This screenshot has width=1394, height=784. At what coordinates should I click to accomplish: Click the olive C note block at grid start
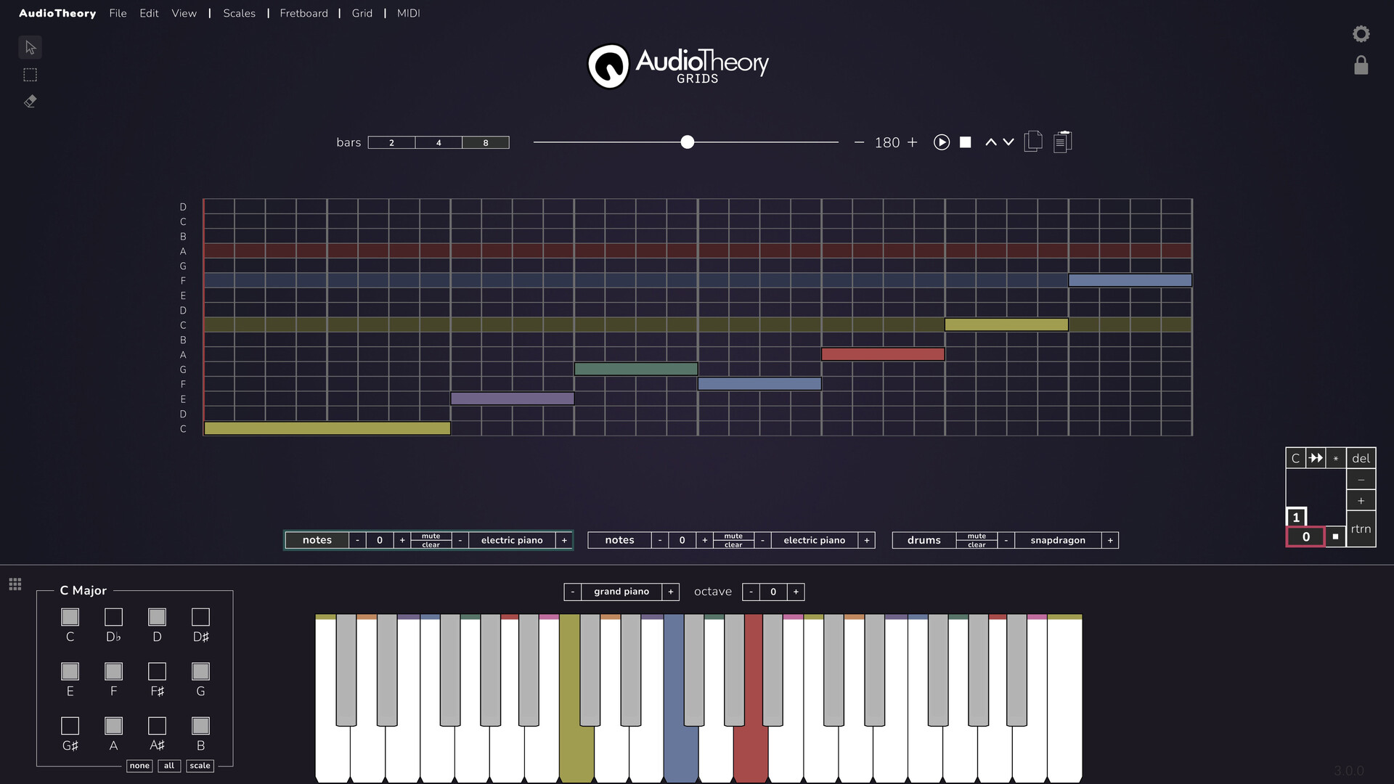tap(327, 428)
